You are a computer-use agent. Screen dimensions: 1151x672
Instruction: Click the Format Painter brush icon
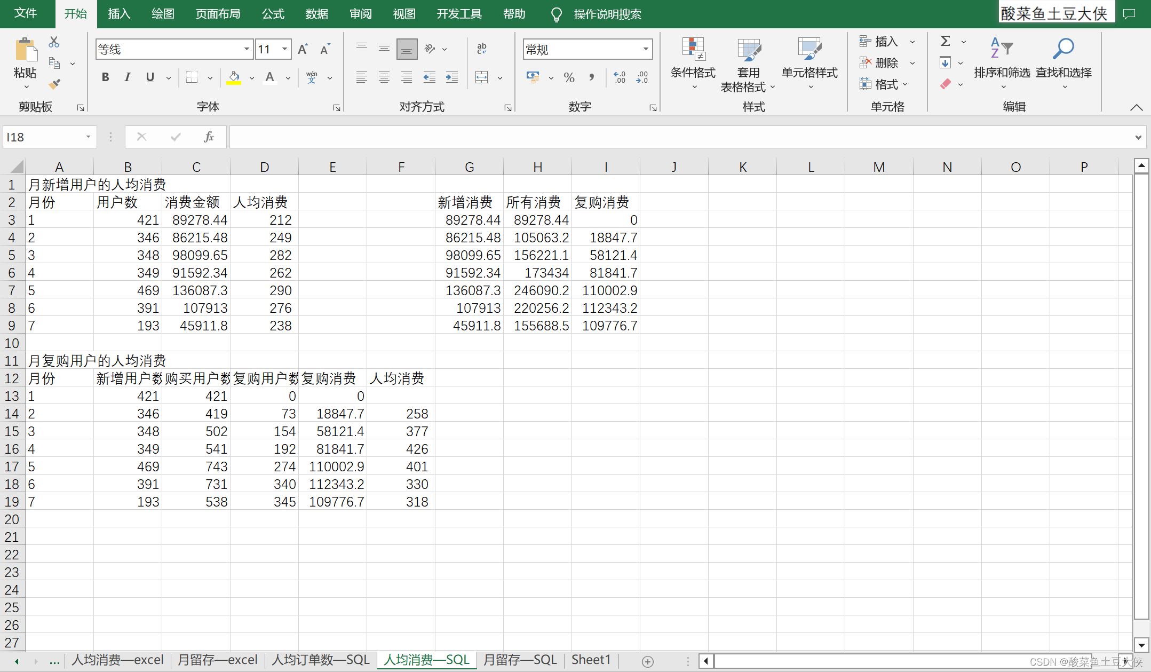coord(54,84)
